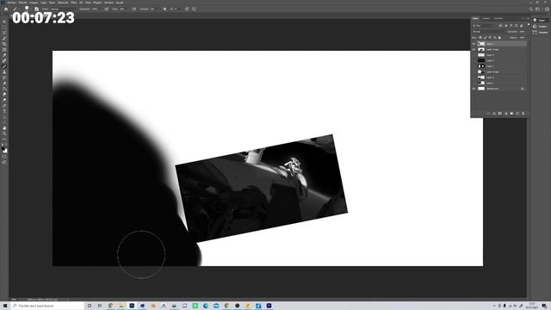Open layer filter Kind dropdown

point(483,26)
